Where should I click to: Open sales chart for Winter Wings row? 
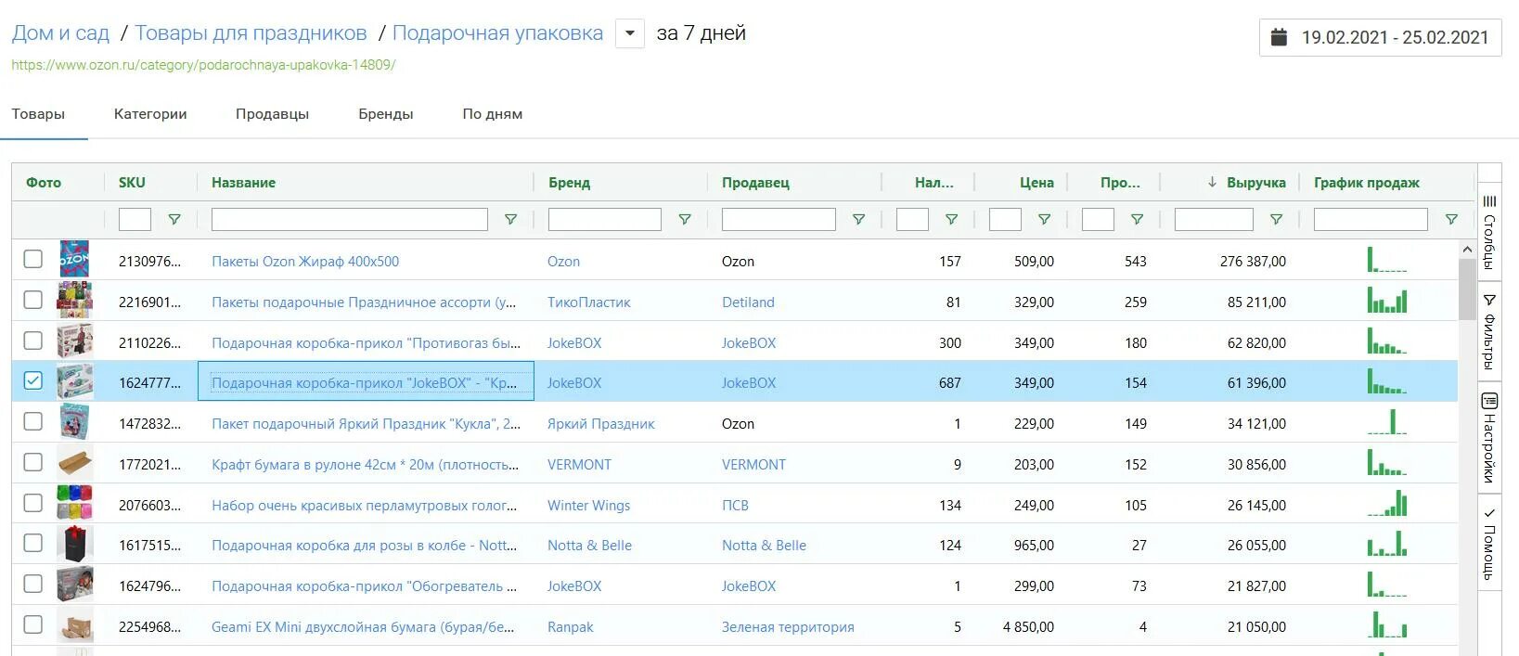(x=1387, y=503)
